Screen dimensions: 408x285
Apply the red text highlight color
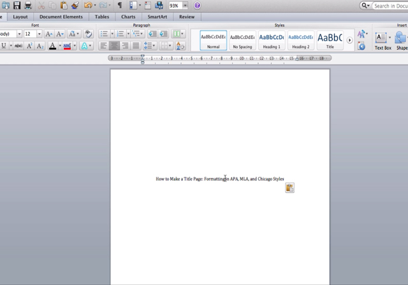(x=67, y=46)
